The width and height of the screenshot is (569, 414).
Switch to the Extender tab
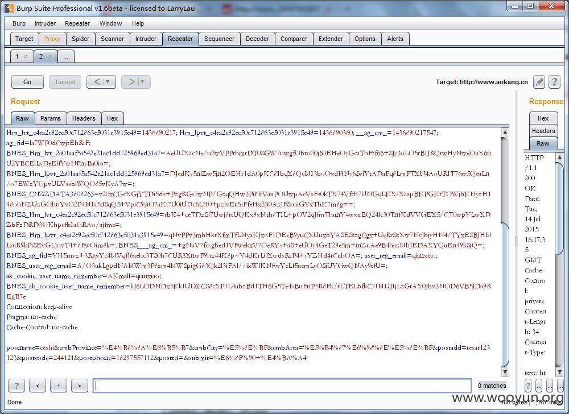331,39
